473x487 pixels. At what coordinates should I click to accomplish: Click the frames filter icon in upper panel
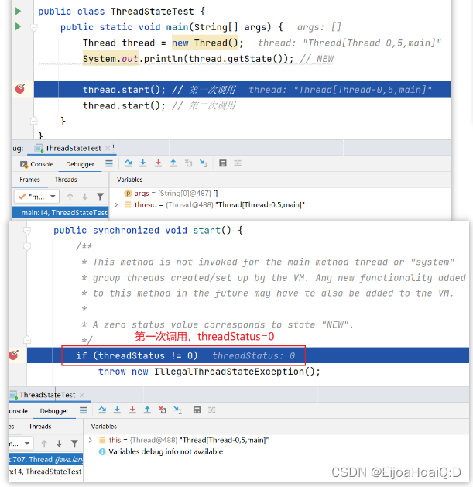point(100,197)
